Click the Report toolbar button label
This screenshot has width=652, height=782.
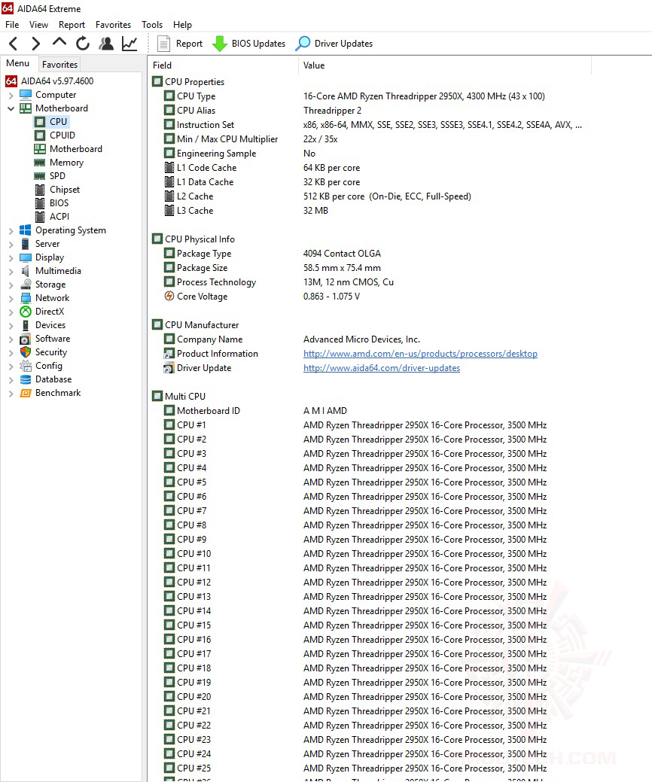[x=189, y=44]
